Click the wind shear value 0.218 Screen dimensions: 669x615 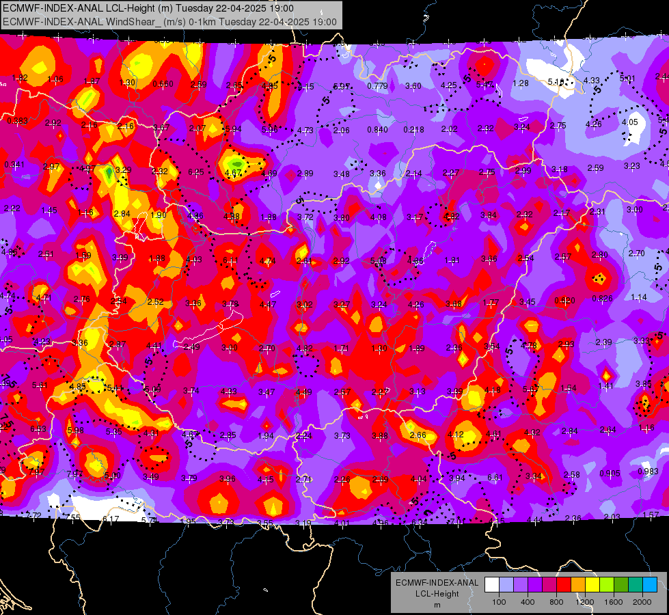point(414,129)
